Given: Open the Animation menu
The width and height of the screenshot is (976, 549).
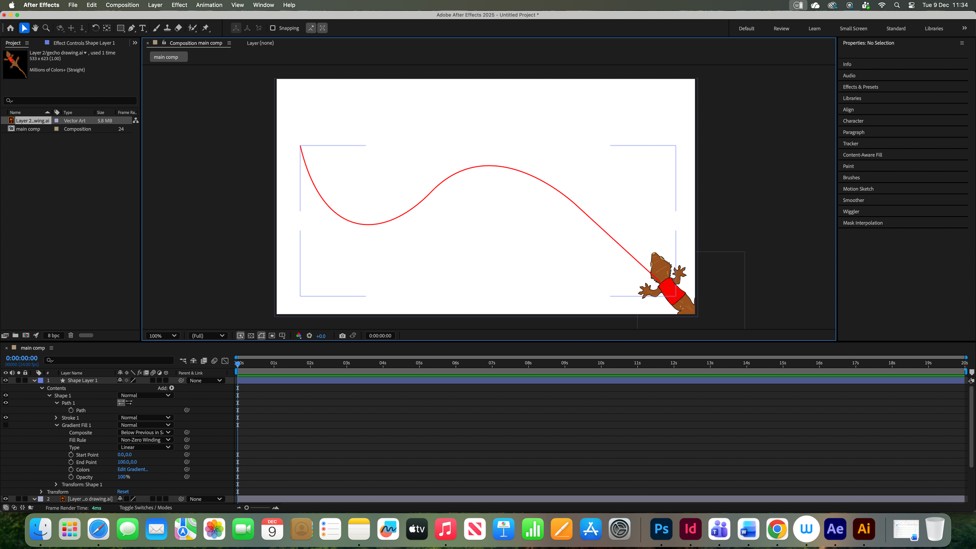Looking at the screenshot, I should coord(209,5).
